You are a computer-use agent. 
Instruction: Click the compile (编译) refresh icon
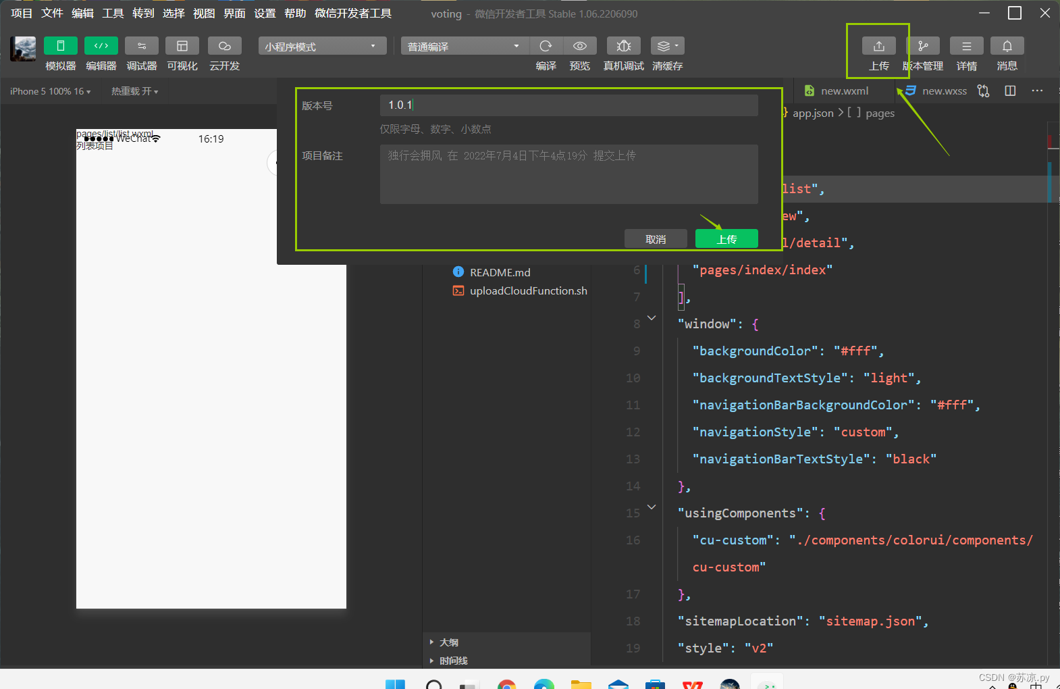(546, 45)
